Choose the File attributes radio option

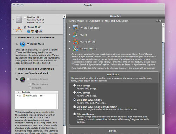click(74, 114)
